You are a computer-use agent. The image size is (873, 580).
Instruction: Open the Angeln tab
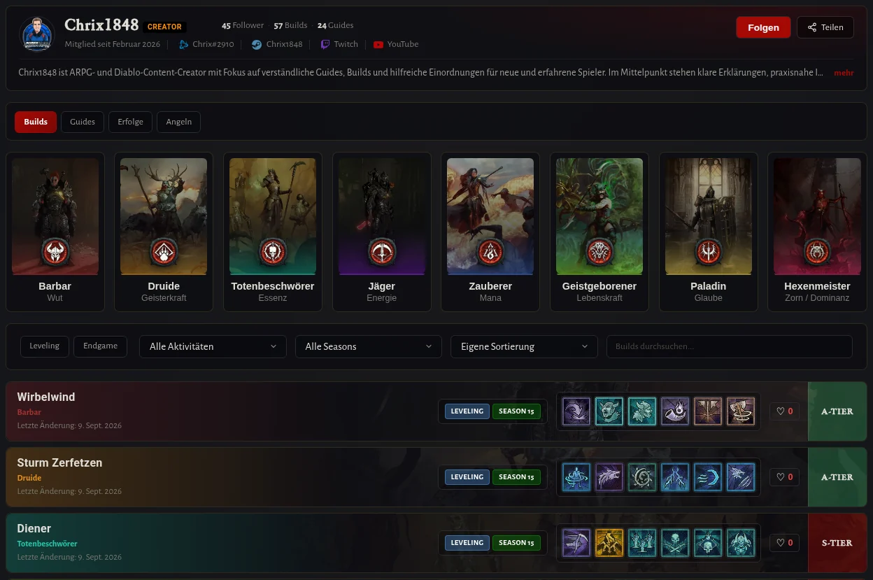(x=179, y=122)
